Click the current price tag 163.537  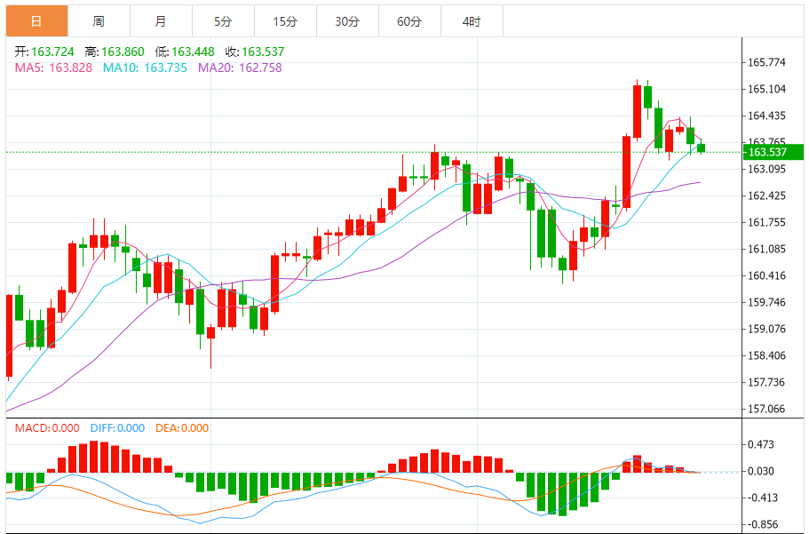(773, 152)
